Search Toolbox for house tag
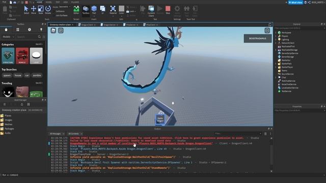Image resolution: width=326 pixels, height=183 pixels. point(18,75)
